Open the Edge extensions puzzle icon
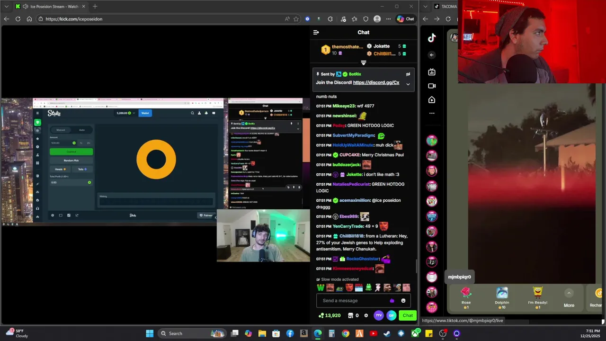 (x=330, y=19)
